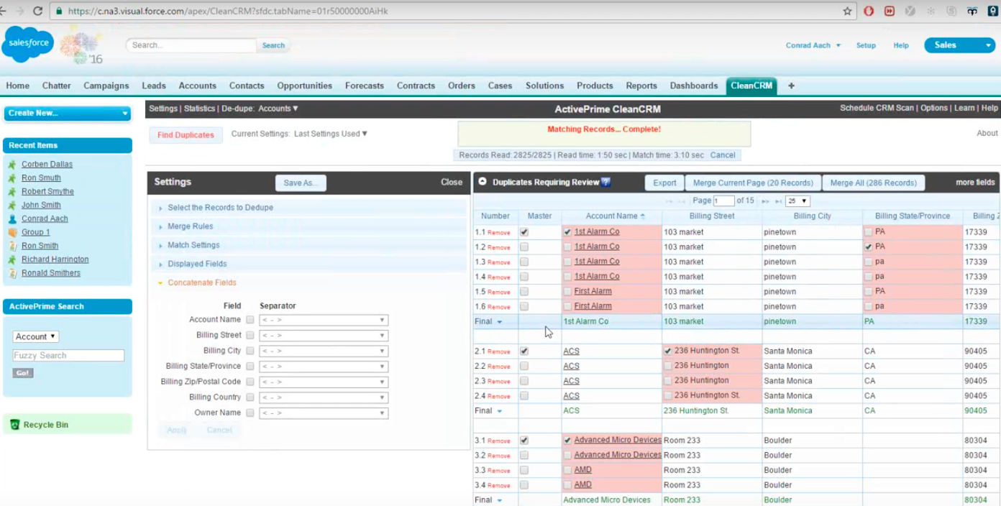
Task: Click the Fuzzy Search input field
Action: point(68,355)
